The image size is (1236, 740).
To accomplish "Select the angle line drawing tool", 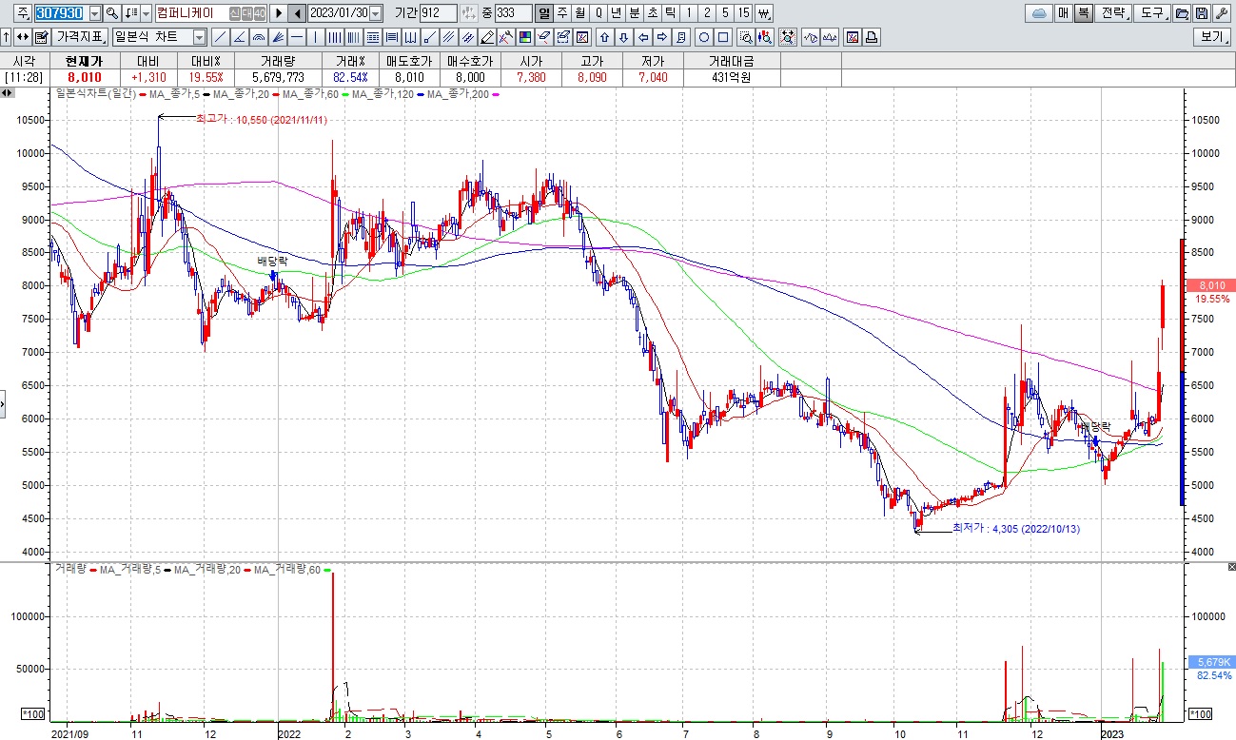I will coord(239,37).
